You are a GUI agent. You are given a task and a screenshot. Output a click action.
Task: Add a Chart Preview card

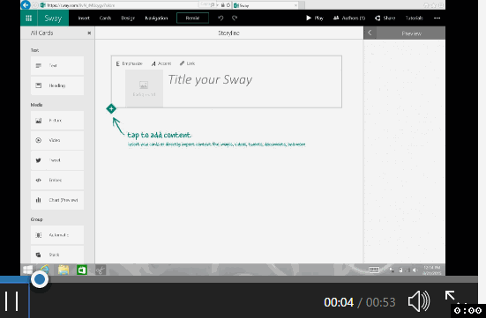(x=57, y=200)
